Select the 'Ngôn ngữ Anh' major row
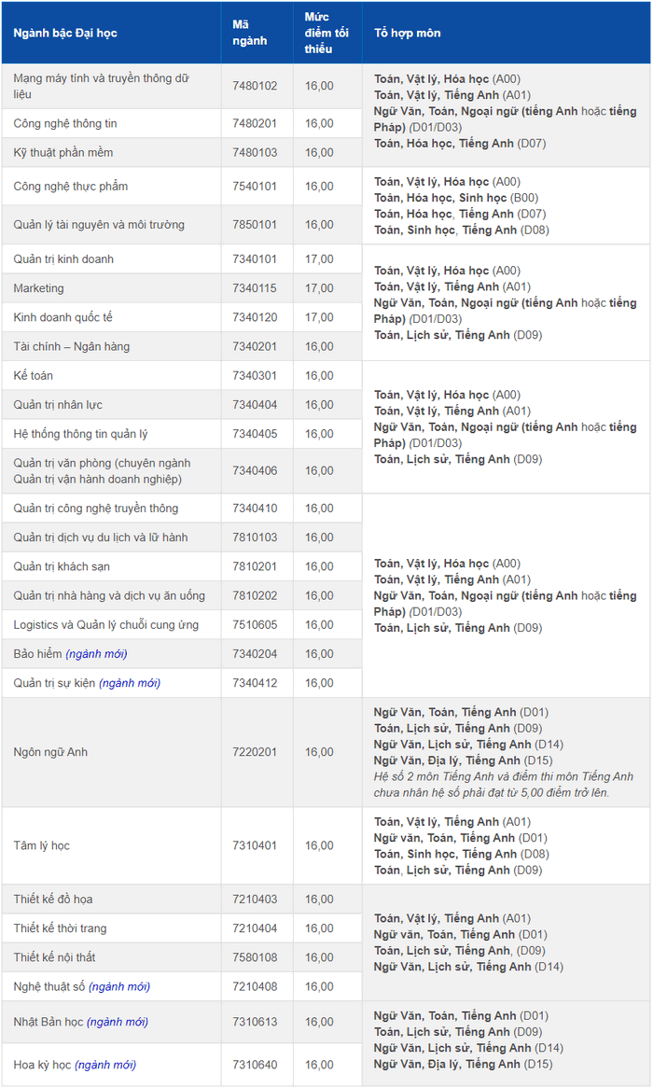This screenshot has height=1088, width=653. tap(182, 752)
